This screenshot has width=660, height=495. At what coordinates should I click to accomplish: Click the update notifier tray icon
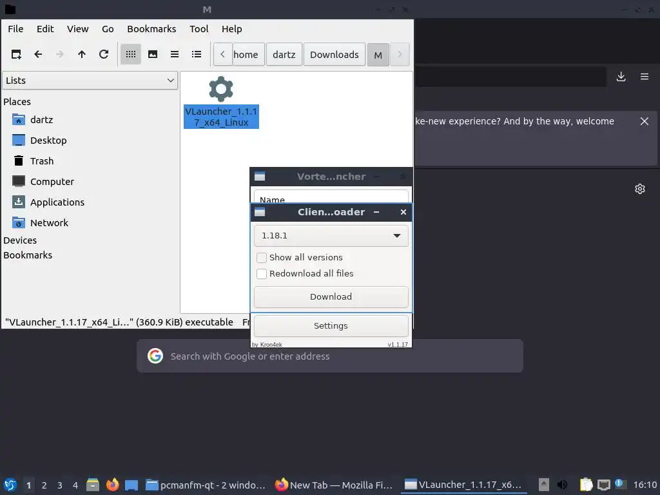(620, 484)
